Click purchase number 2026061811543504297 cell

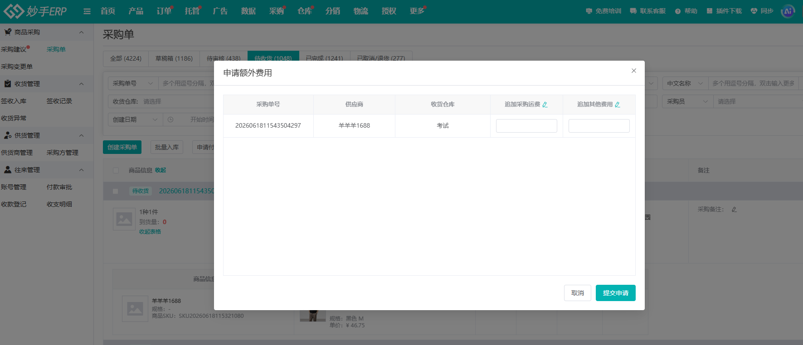(268, 126)
